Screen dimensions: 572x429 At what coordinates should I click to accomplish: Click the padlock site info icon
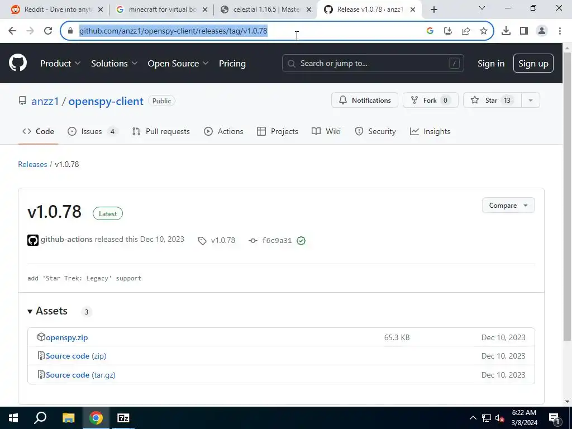pyautogui.click(x=70, y=31)
